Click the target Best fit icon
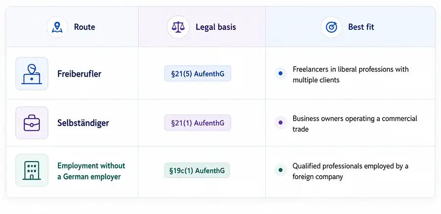Image resolution: width=441 pixels, height=214 pixels. (331, 27)
